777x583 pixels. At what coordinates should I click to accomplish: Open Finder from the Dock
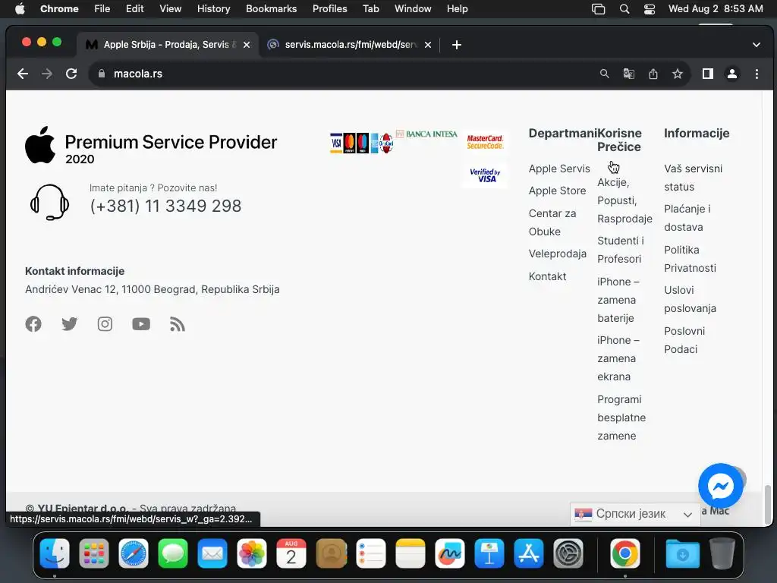(x=55, y=553)
